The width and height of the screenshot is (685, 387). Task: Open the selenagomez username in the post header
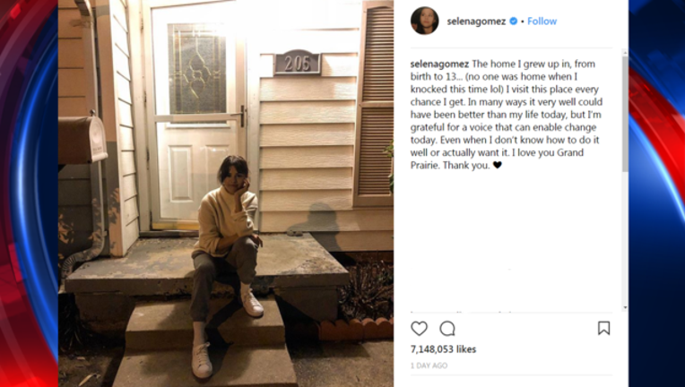point(476,21)
